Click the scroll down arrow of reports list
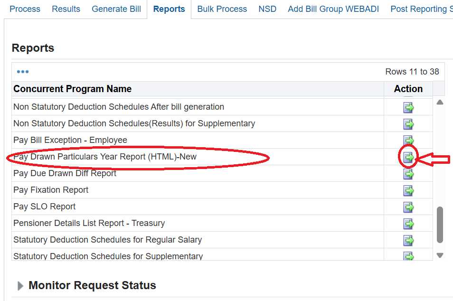The height and width of the screenshot is (301, 453). coord(440,255)
